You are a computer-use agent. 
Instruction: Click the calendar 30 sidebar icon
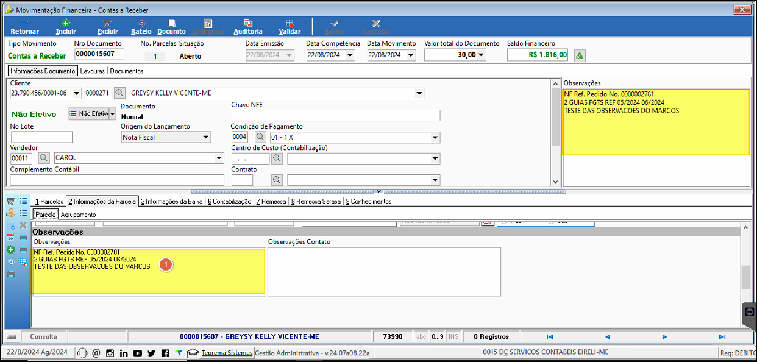point(10,238)
